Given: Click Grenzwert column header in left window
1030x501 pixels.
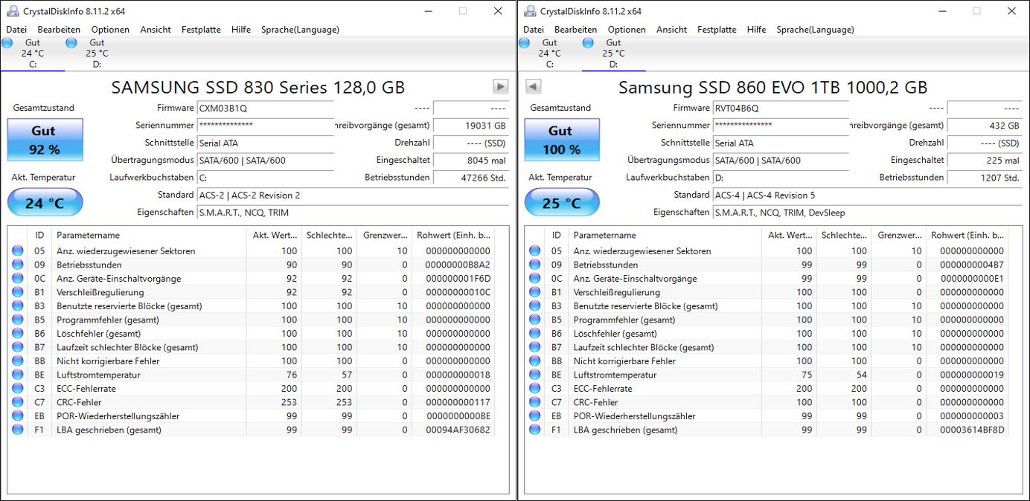Looking at the screenshot, I should (385, 235).
